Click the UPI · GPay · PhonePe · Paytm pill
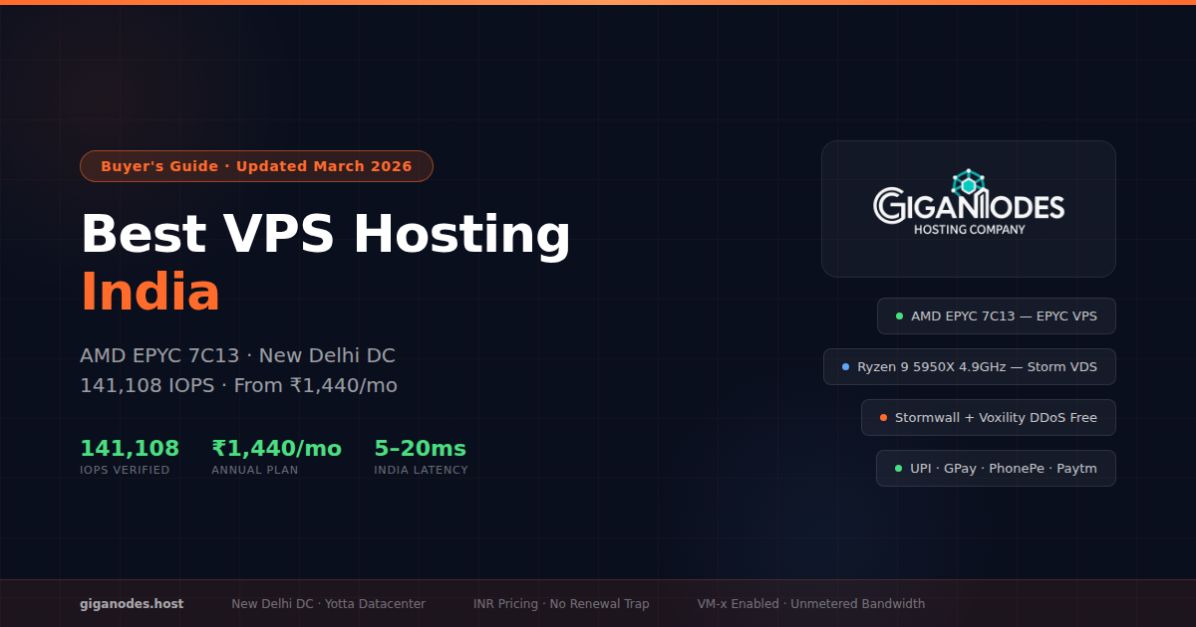This screenshot has width=1196, height=627. click(996, 469)
